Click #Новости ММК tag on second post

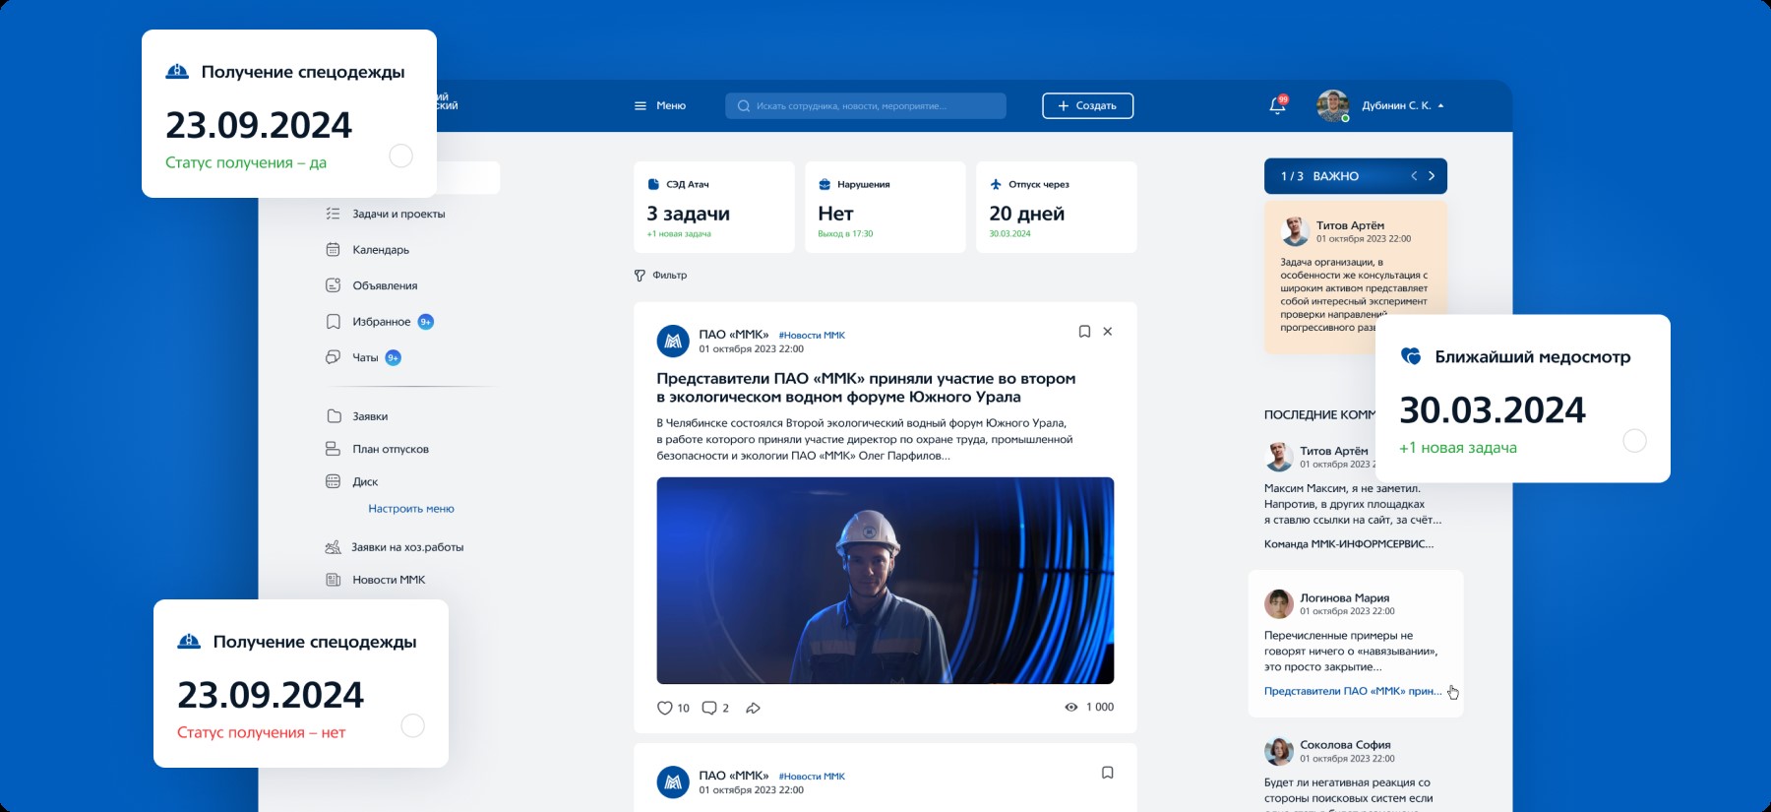click(x=812, y=777)
